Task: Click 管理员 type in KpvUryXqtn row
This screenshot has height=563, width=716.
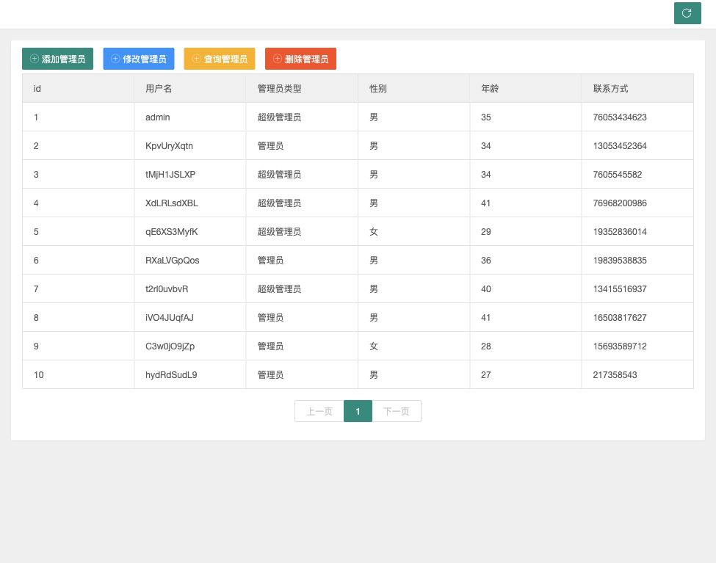Action: [270, 146]
